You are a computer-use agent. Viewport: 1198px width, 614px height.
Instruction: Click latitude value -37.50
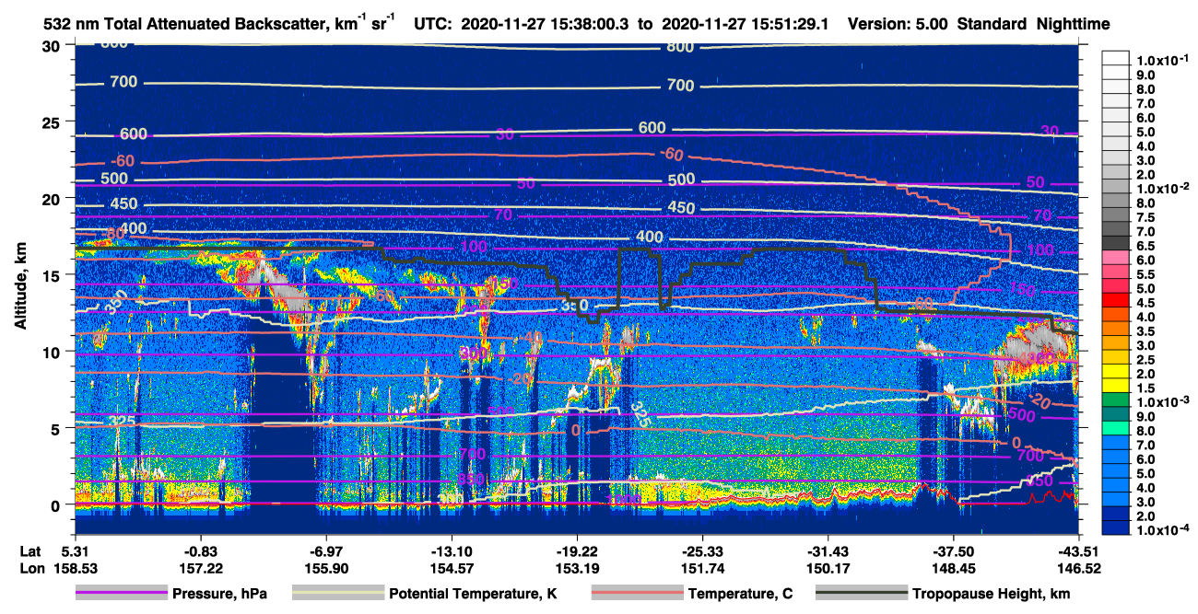953,550
